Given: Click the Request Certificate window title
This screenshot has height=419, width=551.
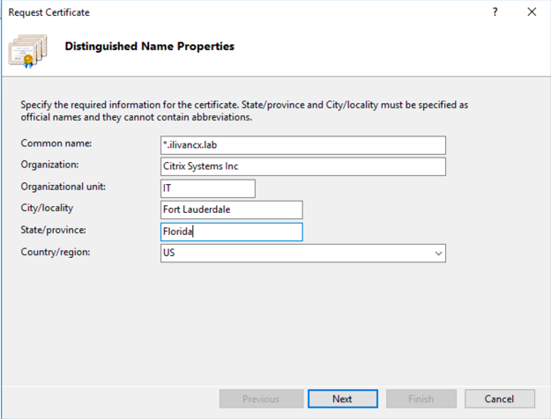Looking at the screenshot, I should click(x=49, y=12).
